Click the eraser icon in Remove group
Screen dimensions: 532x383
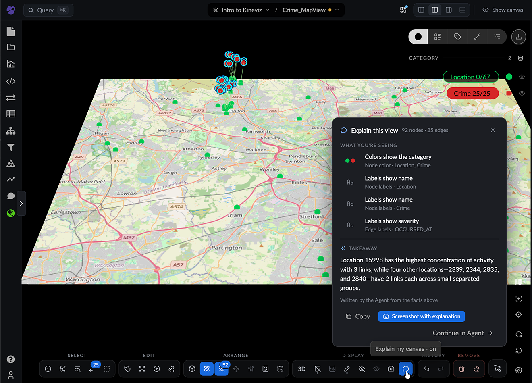(x=477, y=369)
